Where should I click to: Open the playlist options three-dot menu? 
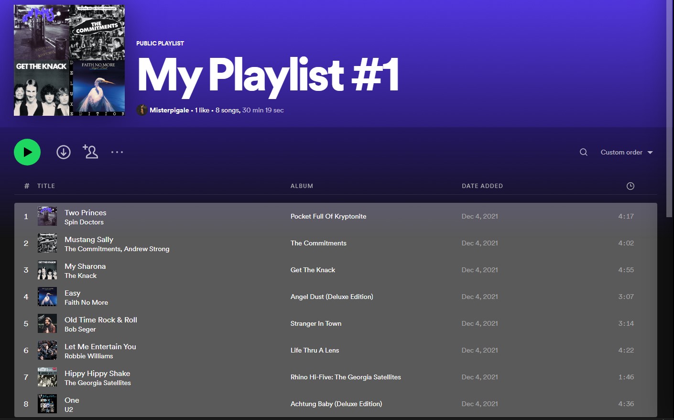[x=117, y=152]
